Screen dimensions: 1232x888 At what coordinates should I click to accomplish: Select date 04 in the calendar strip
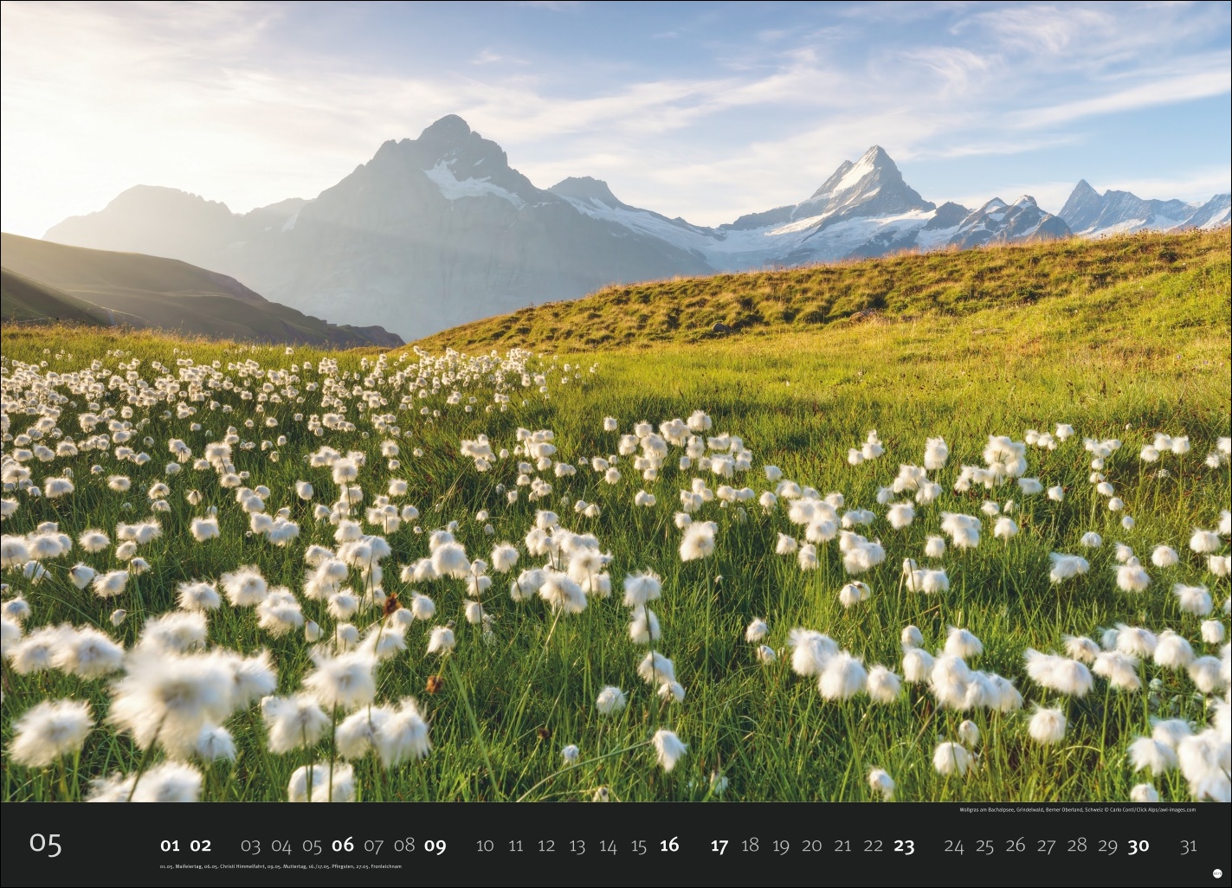(281, 846)
